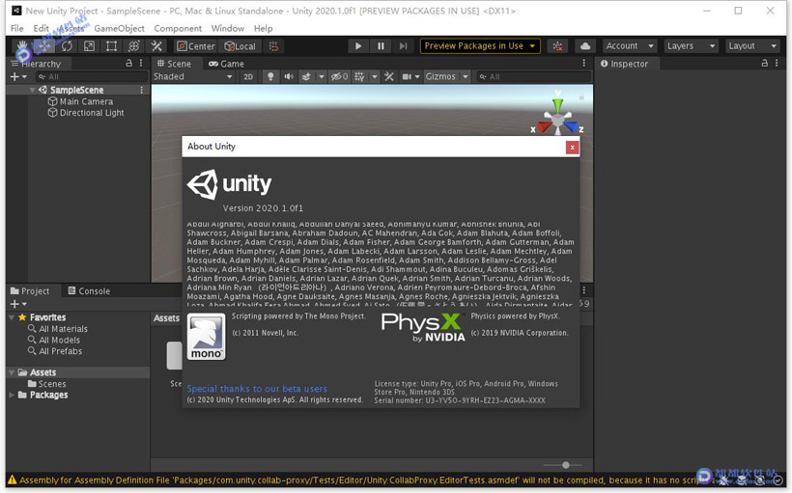Image resolution: width=792 pixels, height=493 pixels.
Task: Close the About Unity dialog
Action: pyautogui.click(x=572, y=148)
